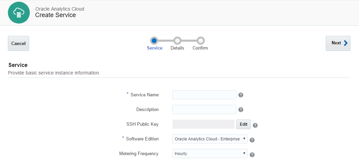View help for Software Edition

(252, 140)
